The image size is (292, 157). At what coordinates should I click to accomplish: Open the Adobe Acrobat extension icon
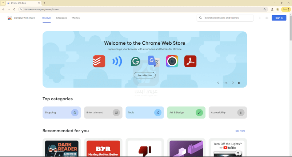(190, 61)
